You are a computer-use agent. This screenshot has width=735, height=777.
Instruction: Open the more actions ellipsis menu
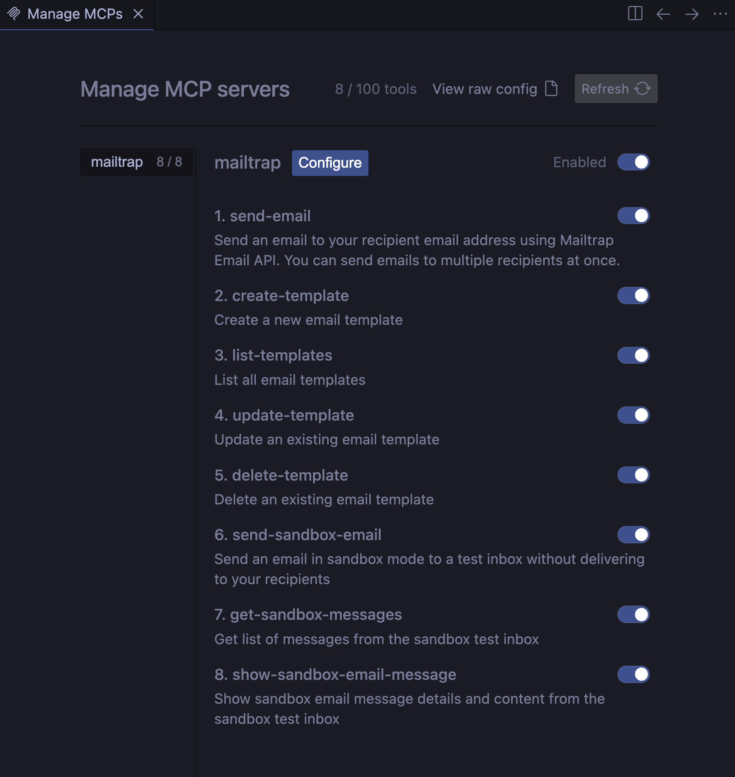pyautogui.click(x=720, y=14)
